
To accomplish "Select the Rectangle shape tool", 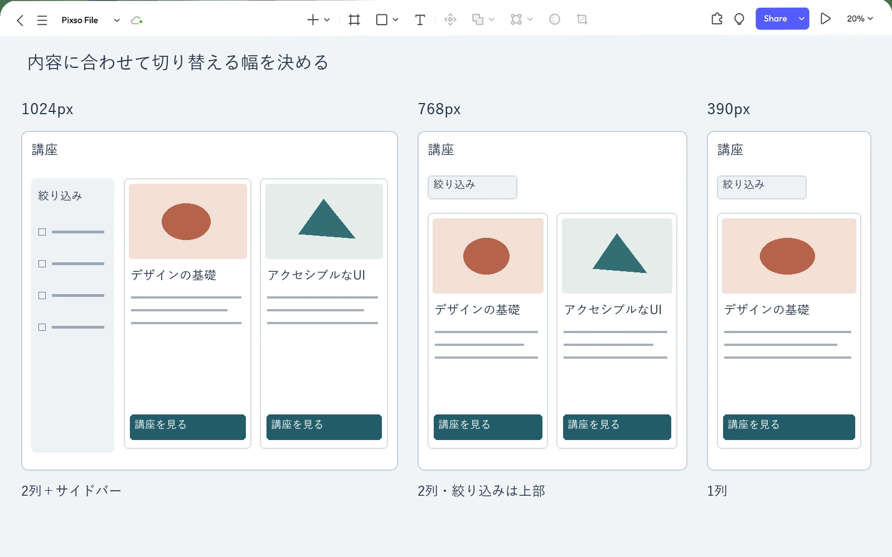I will click(x=382, y=20).
